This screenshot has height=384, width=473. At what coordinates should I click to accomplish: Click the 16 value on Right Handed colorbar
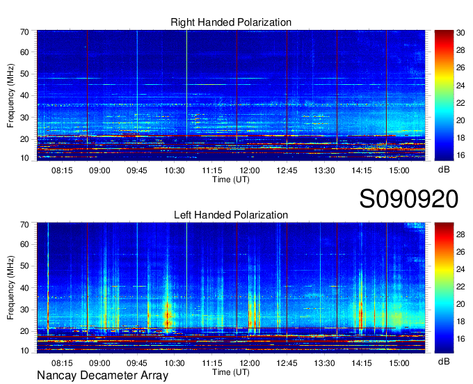pyautogui.click(x=460, y=155)
